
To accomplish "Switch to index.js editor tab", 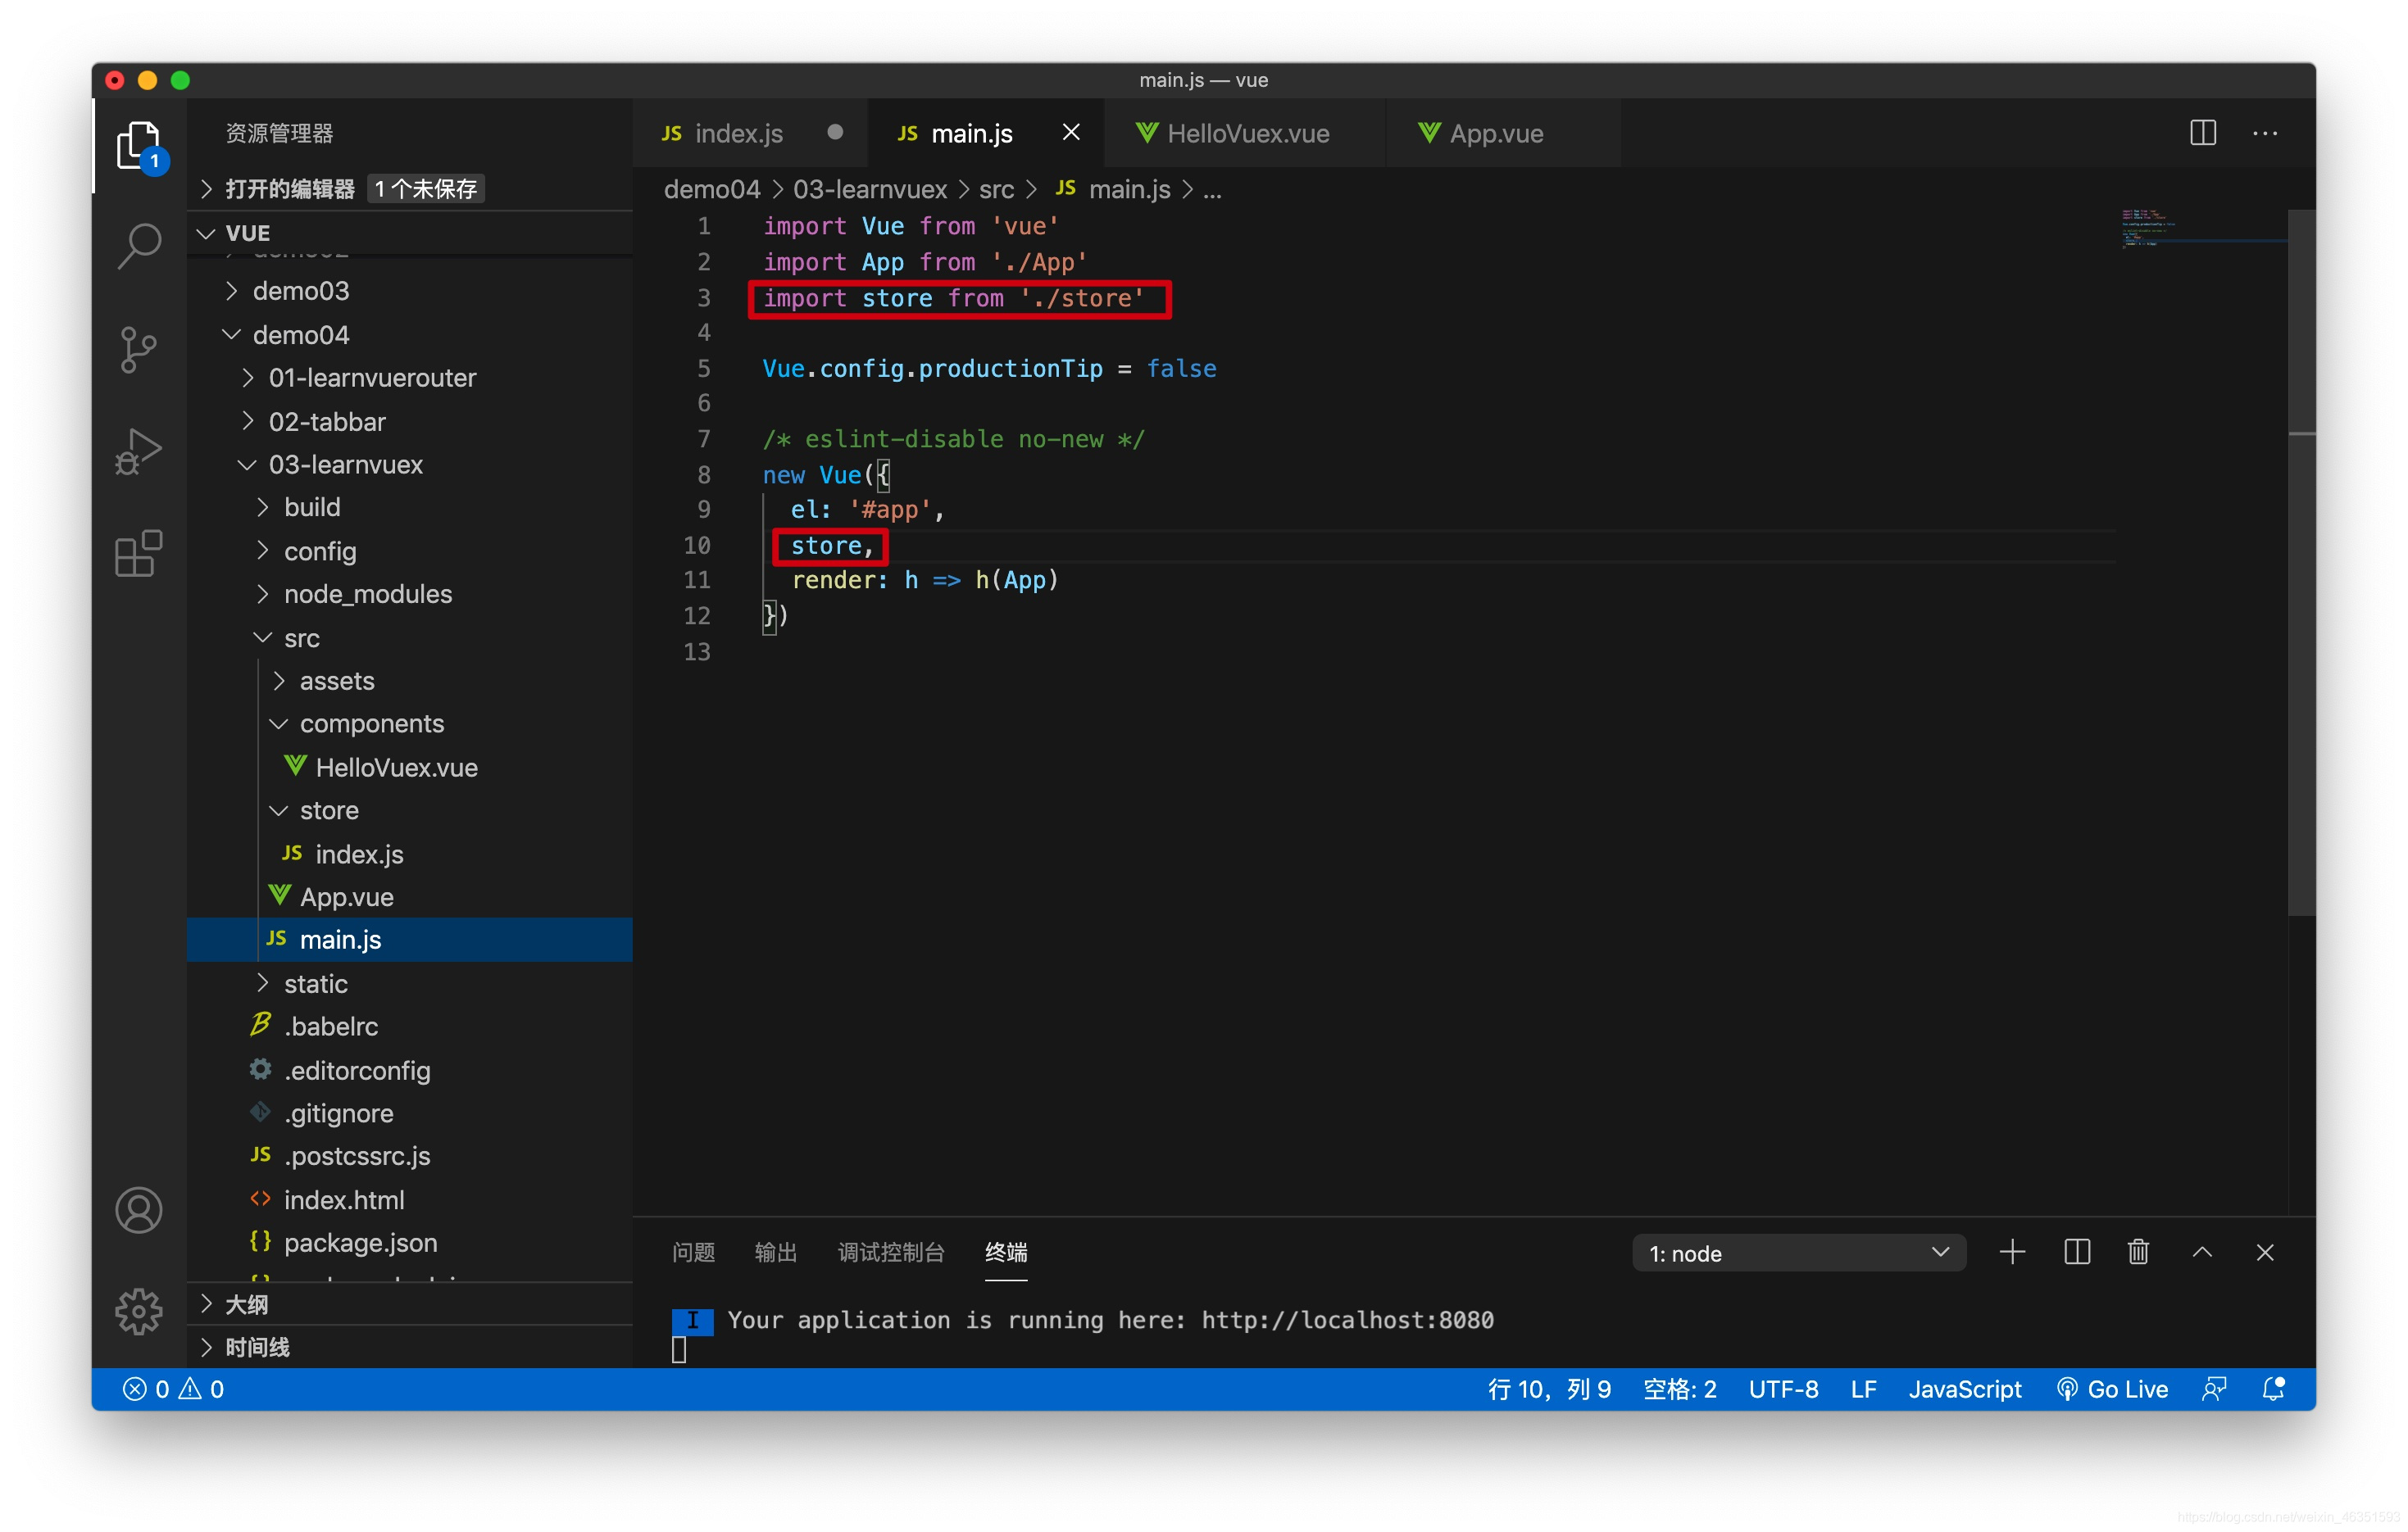I will pos(750,133).
